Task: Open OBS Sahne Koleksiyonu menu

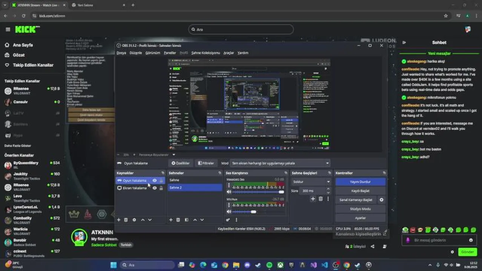Action: [206, 53]
